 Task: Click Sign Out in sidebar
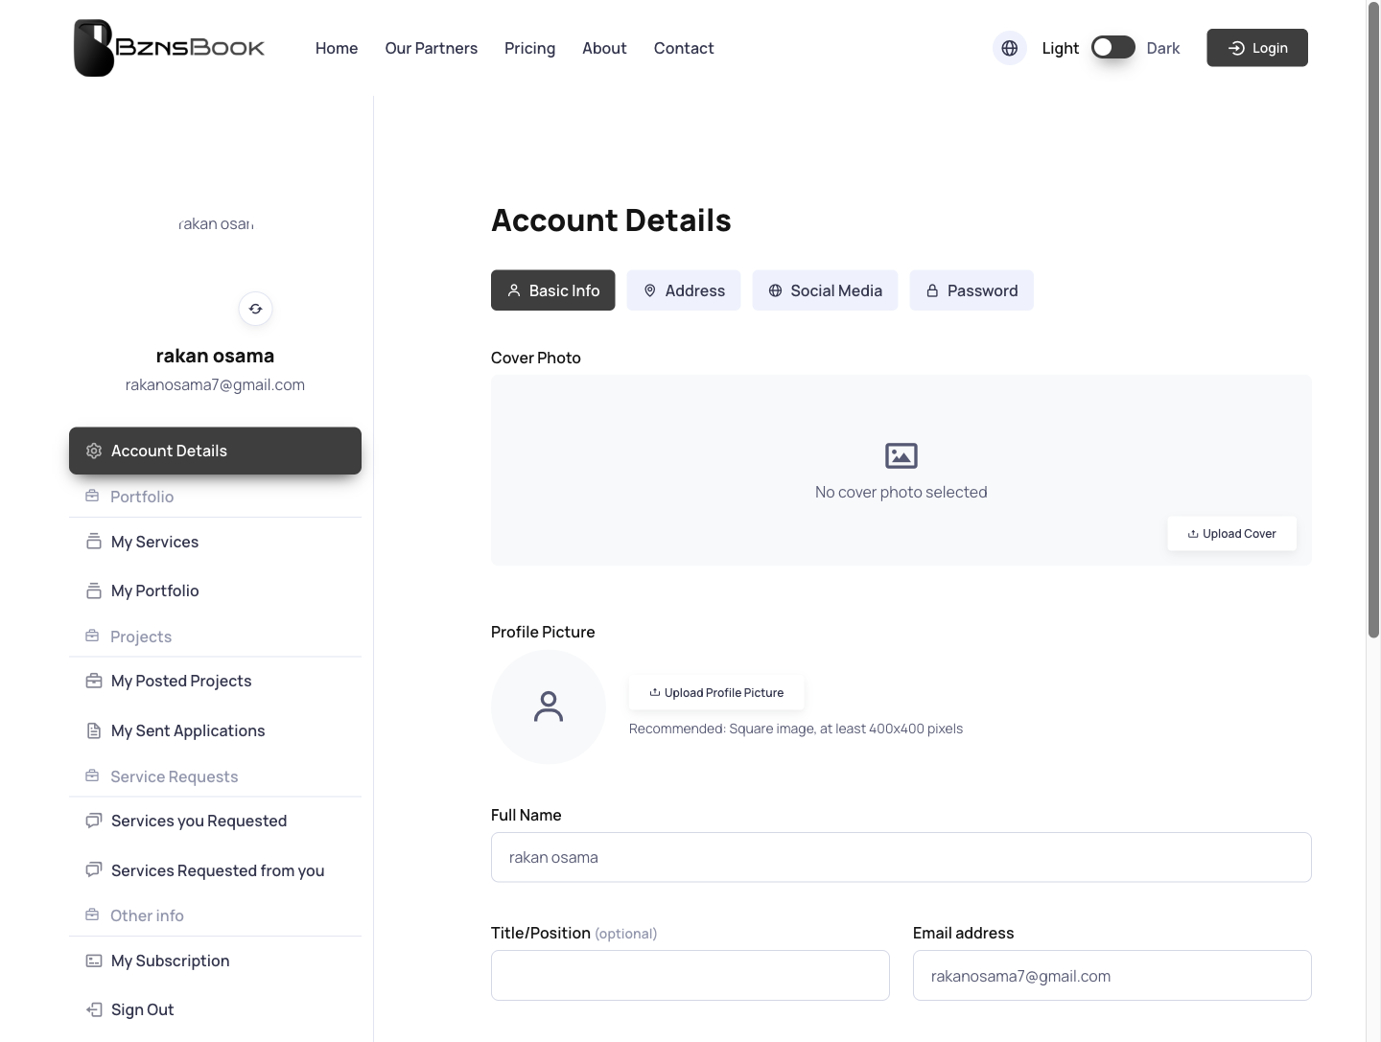[x=215, y=1009]
